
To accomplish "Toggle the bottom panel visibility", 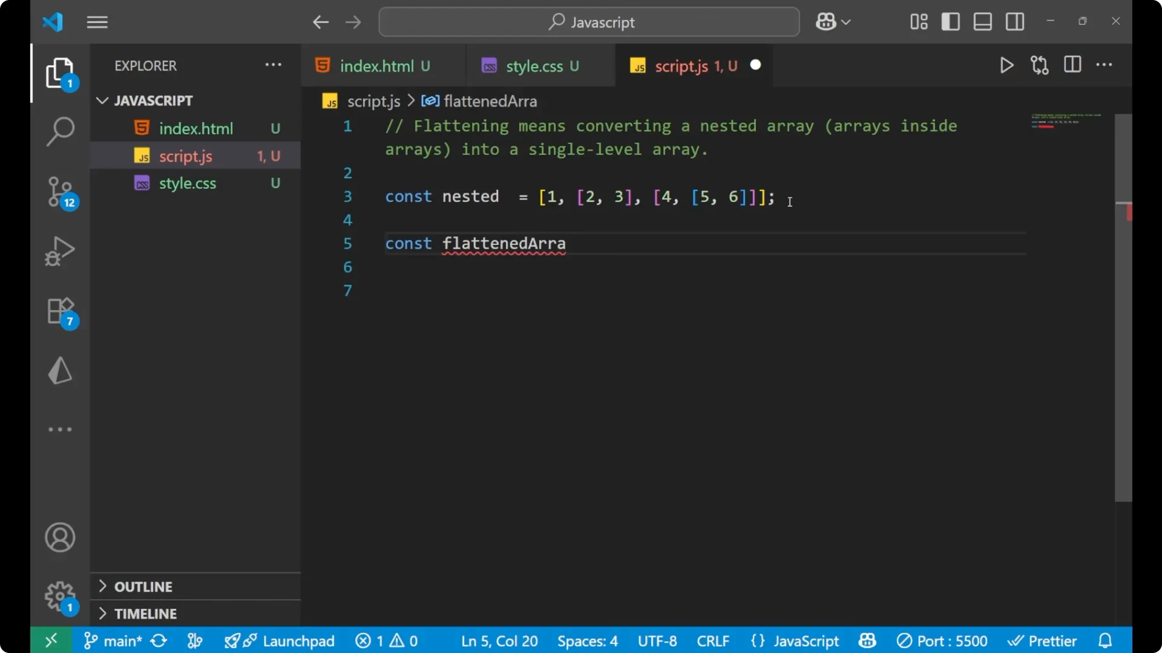I will pos(982,21).
